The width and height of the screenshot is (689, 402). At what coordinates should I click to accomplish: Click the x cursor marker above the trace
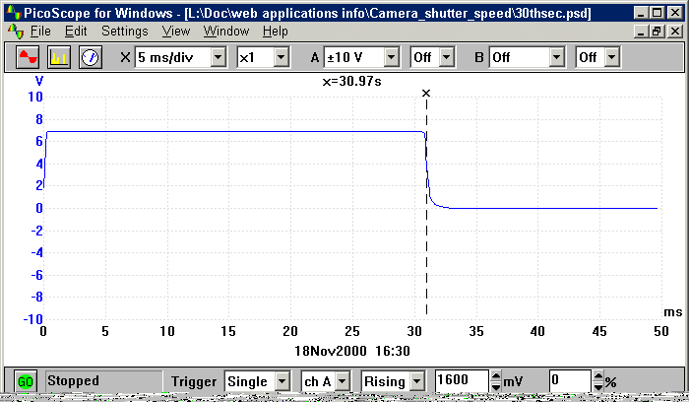426,94
